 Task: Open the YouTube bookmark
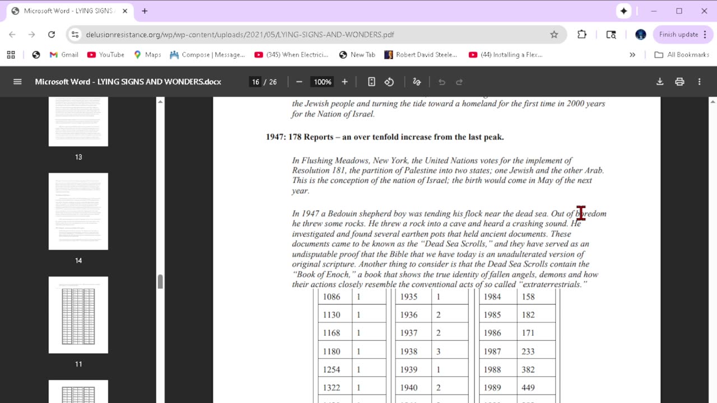point(106,54)
